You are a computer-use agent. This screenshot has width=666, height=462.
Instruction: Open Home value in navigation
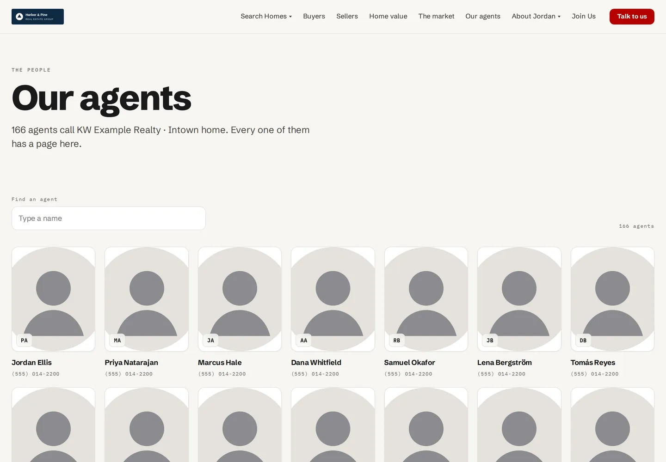pos(388,16)
